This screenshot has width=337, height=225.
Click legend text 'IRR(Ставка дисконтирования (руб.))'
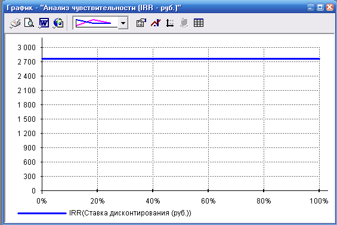tap(130, 213)
